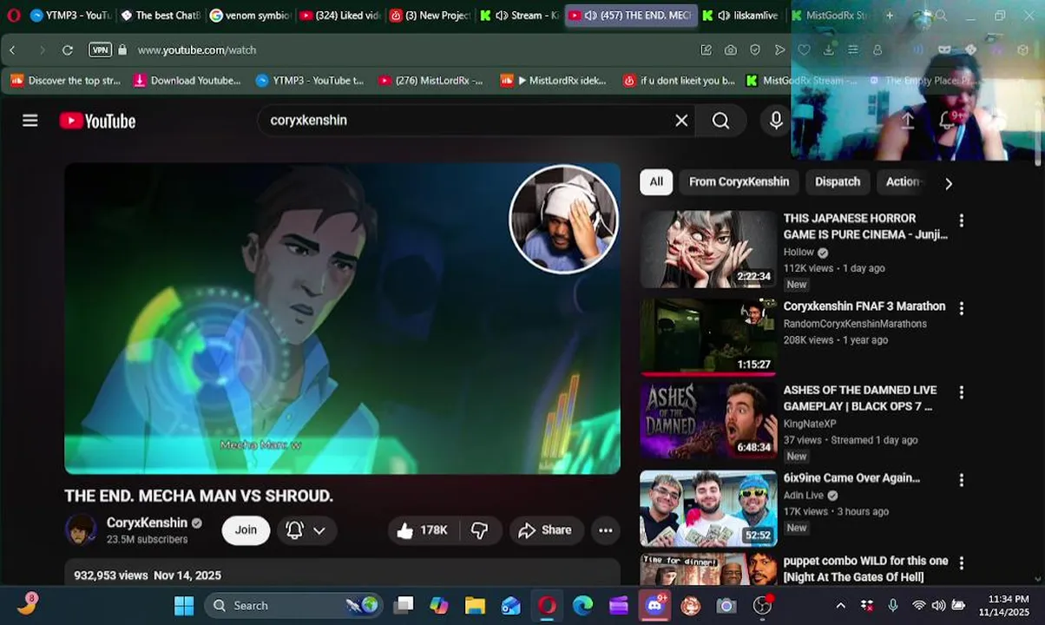Open the Coryxkenshin FNAF 3 Marathon thumbnail

pos(709,337)
